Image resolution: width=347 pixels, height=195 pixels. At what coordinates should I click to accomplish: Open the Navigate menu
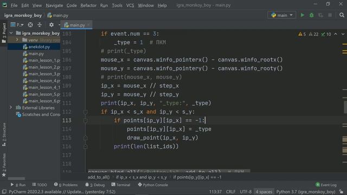54,5
